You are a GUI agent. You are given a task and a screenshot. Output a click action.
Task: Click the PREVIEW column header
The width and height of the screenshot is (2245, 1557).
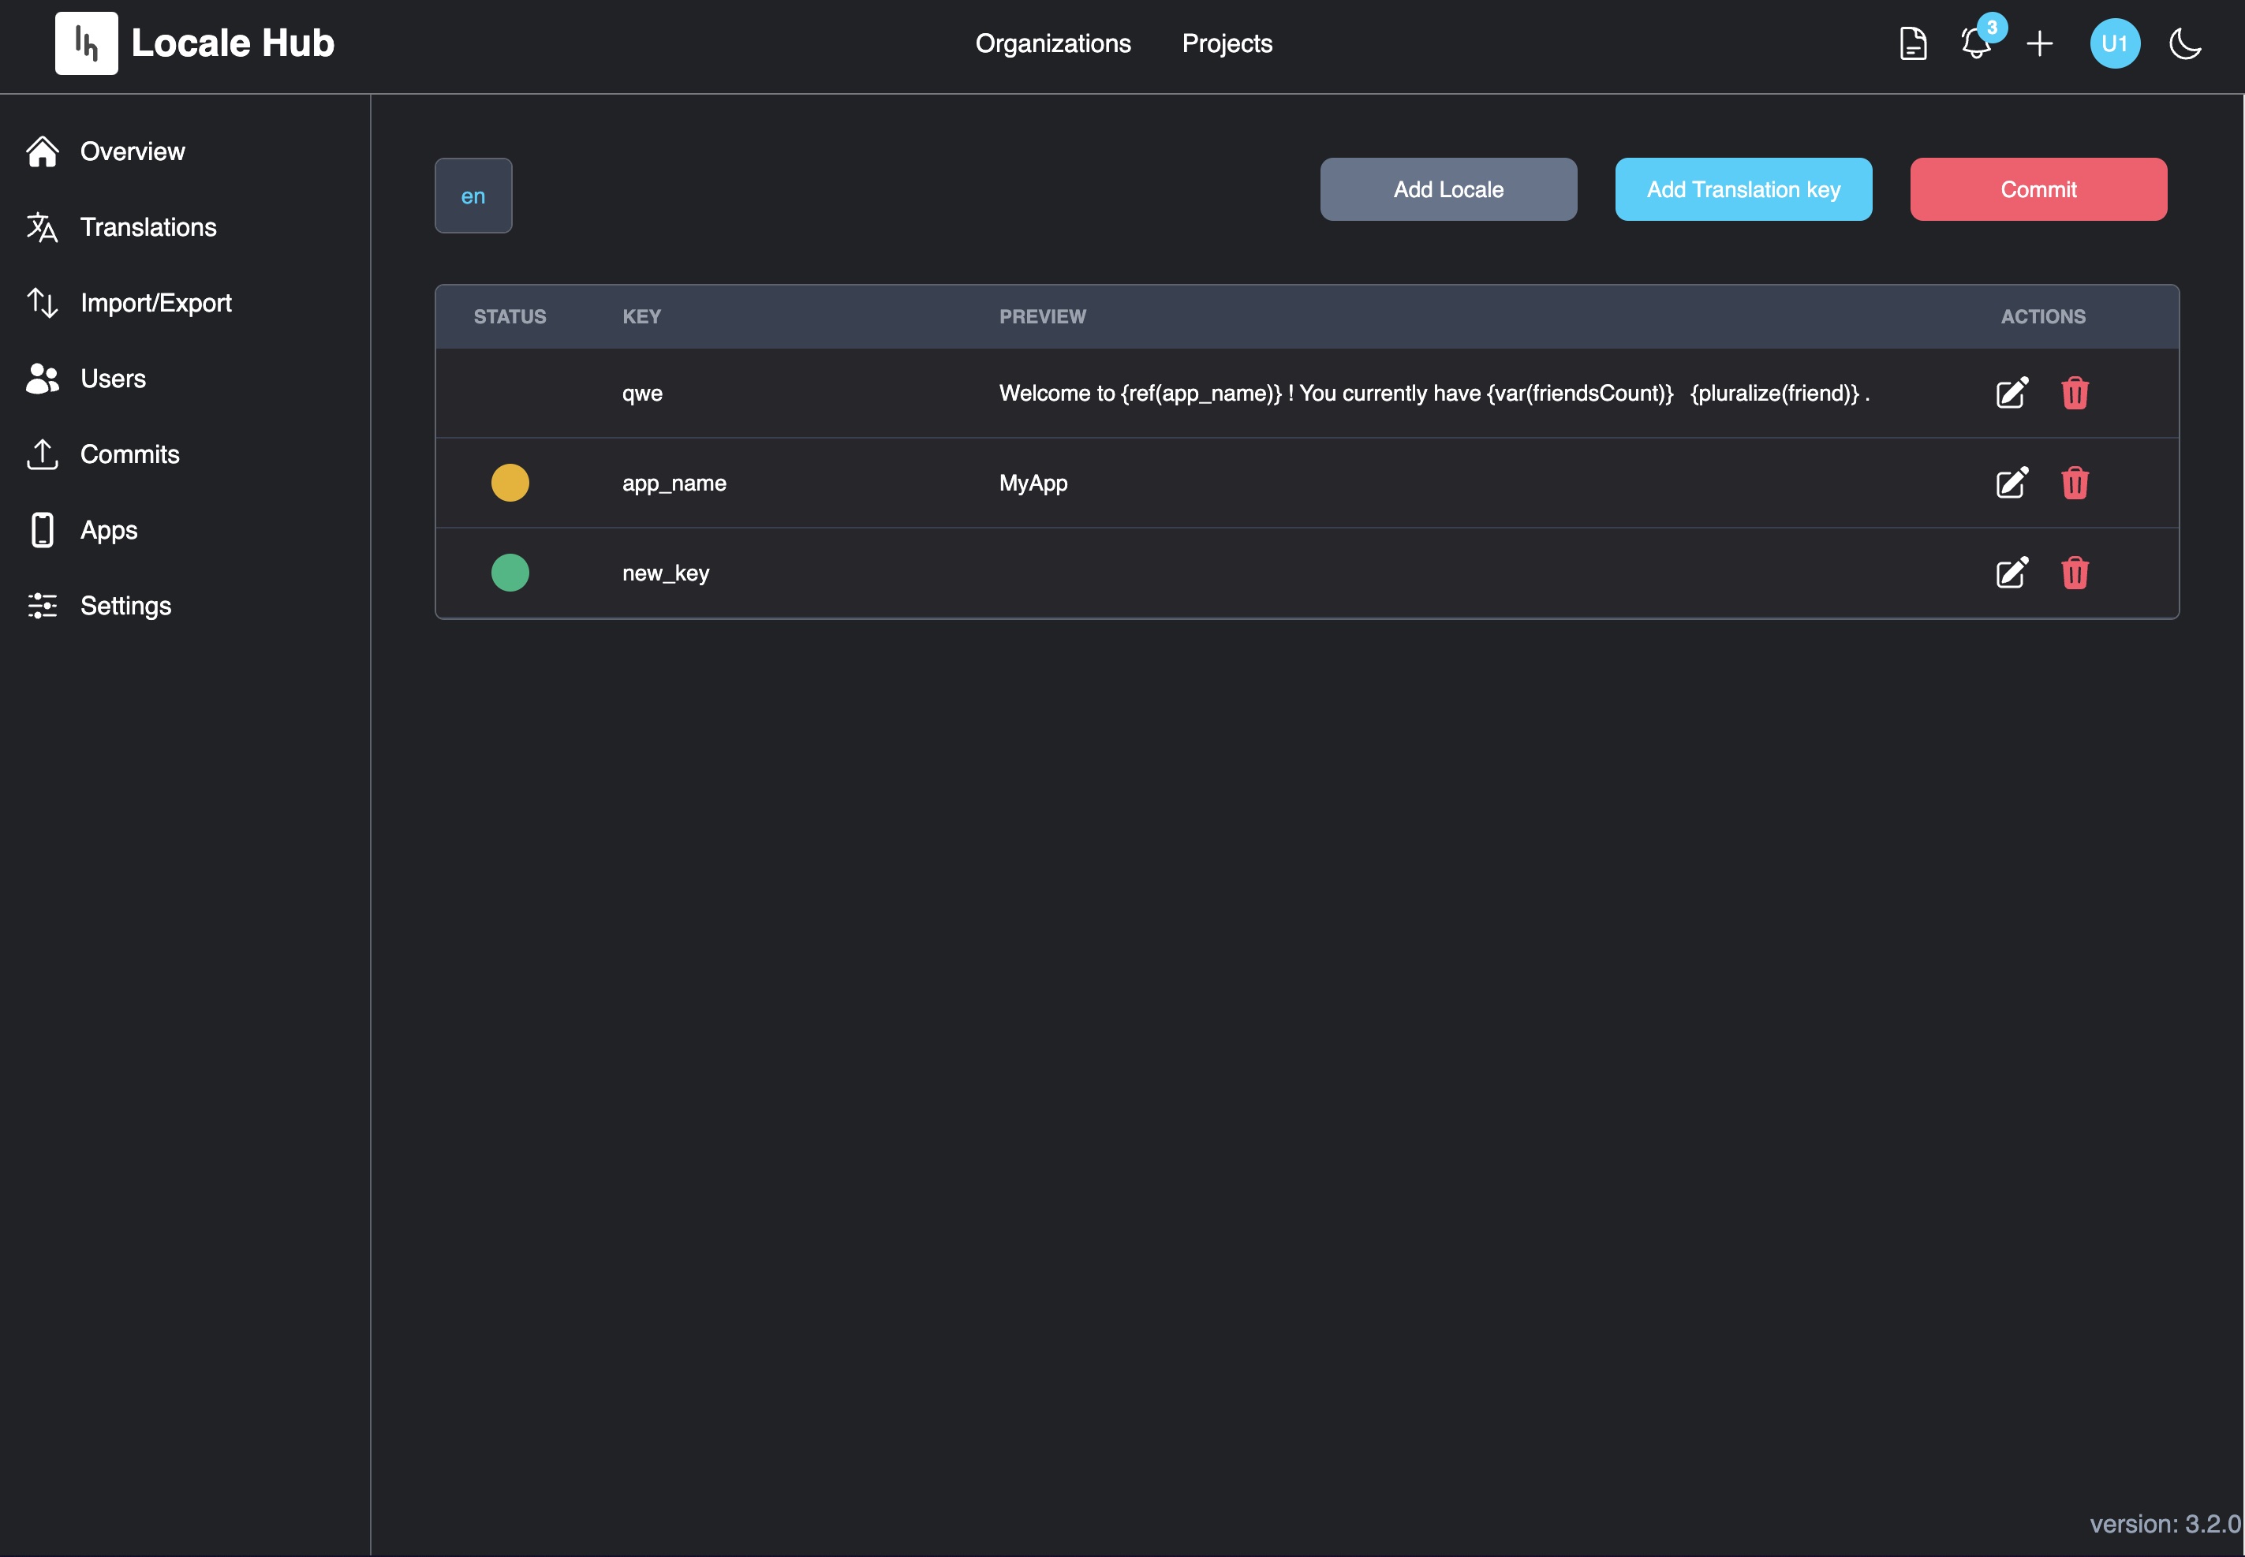(1042, 316)
